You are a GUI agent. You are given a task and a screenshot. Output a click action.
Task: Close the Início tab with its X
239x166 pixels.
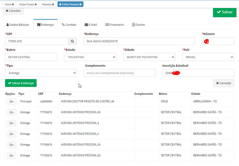click(x=13, y=4)
